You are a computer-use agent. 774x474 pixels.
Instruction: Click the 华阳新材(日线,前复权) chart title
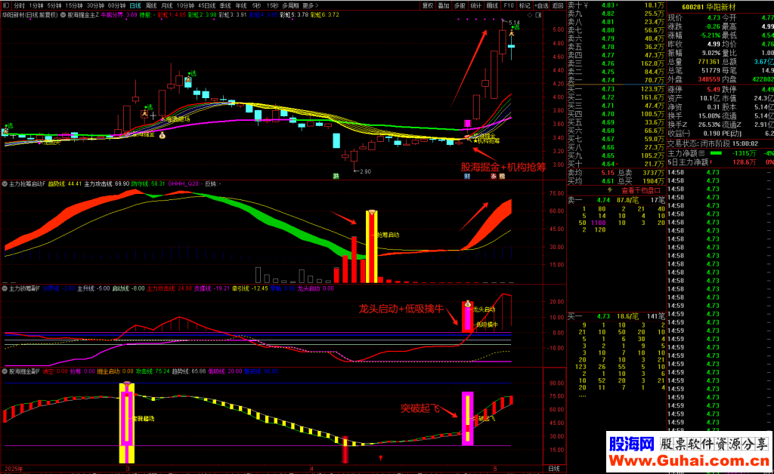click(x=30, y=15)
